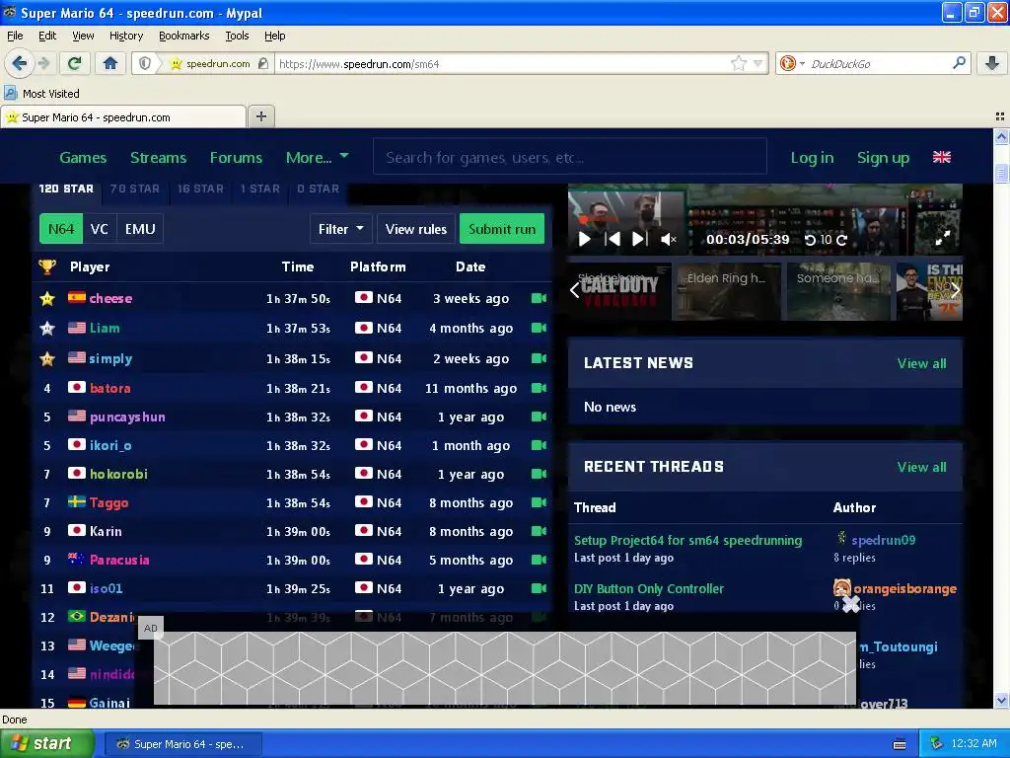Viewport: 1010px width, 758px height.
Task: Focus the site search field
Action: tap(569, 157)
